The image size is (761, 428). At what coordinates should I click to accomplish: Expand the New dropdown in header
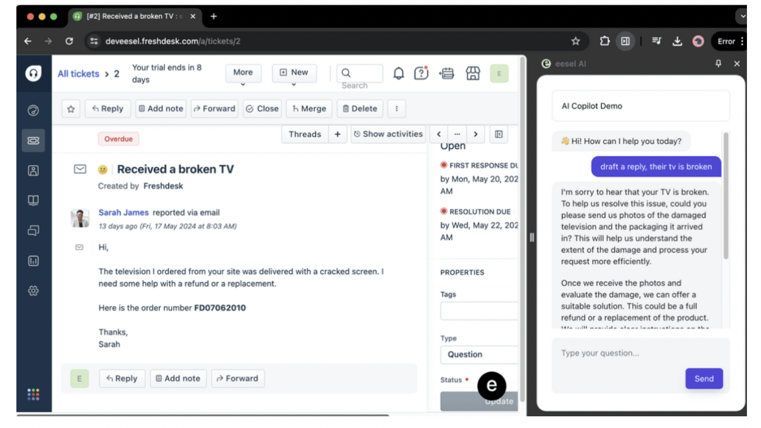coord(294,74)
